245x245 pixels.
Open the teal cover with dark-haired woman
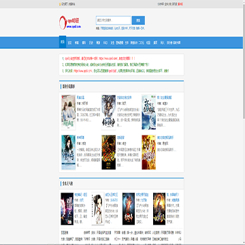tap(69, 152)
